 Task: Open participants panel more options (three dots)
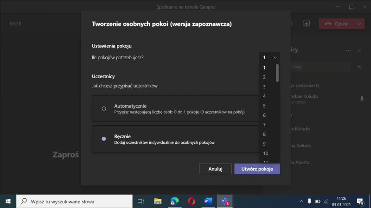[x=348, y=51]
